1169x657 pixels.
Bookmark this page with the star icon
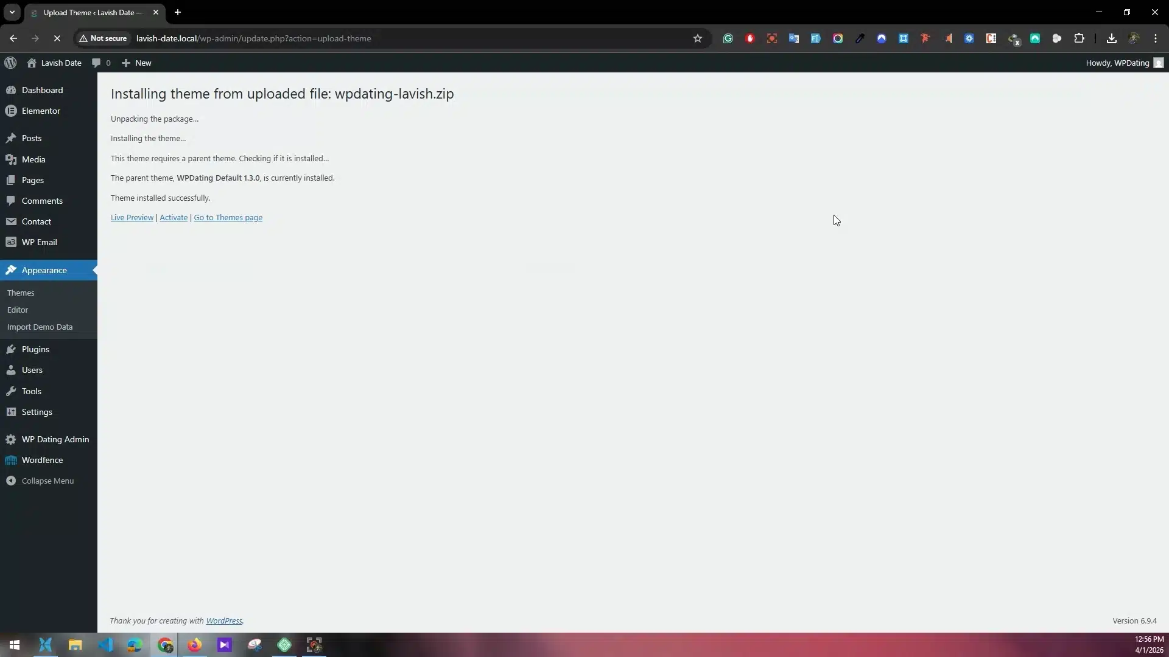tap(698, 38)
